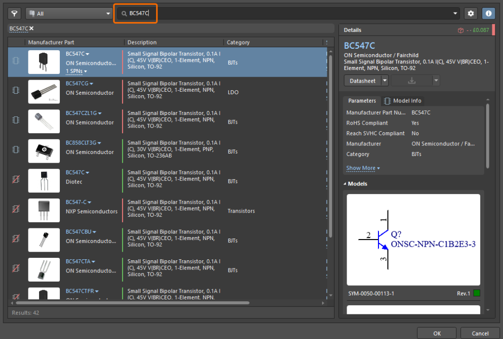The image size is (503, 339).
Task: Click the results list horizontal scrollbar
Action: pos(132,303)
